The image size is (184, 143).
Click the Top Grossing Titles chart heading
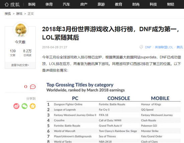point(80,85)
